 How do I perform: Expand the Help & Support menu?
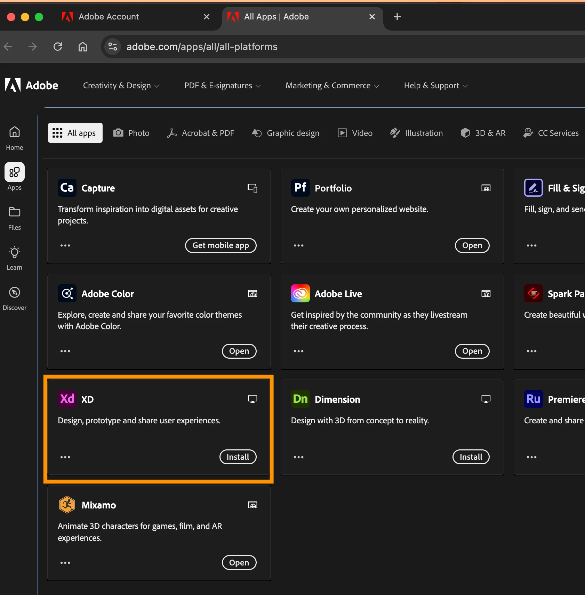point(436,85)
